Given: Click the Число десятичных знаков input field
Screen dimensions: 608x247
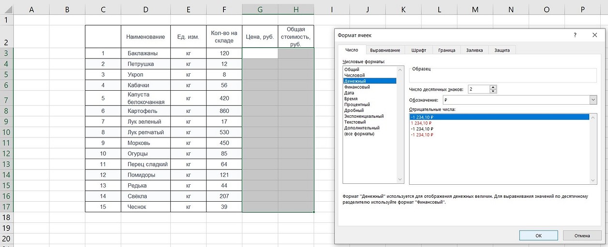Looking at the screenshot, I should (x=478, y=90).
